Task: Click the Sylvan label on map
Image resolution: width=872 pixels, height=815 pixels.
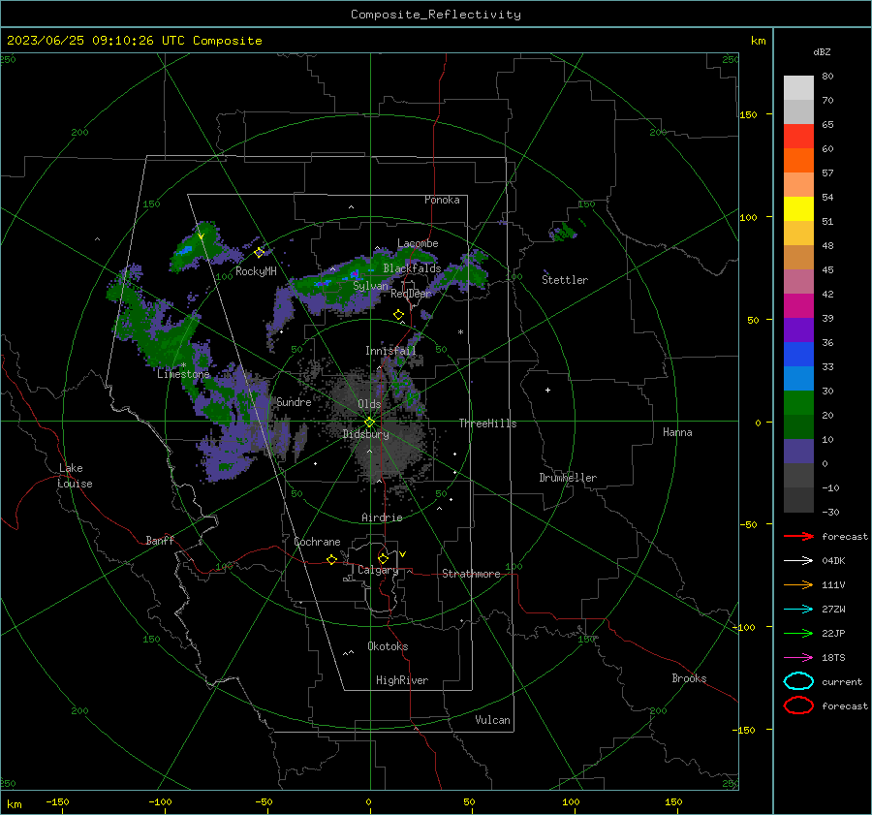Action: coord(370,286)
